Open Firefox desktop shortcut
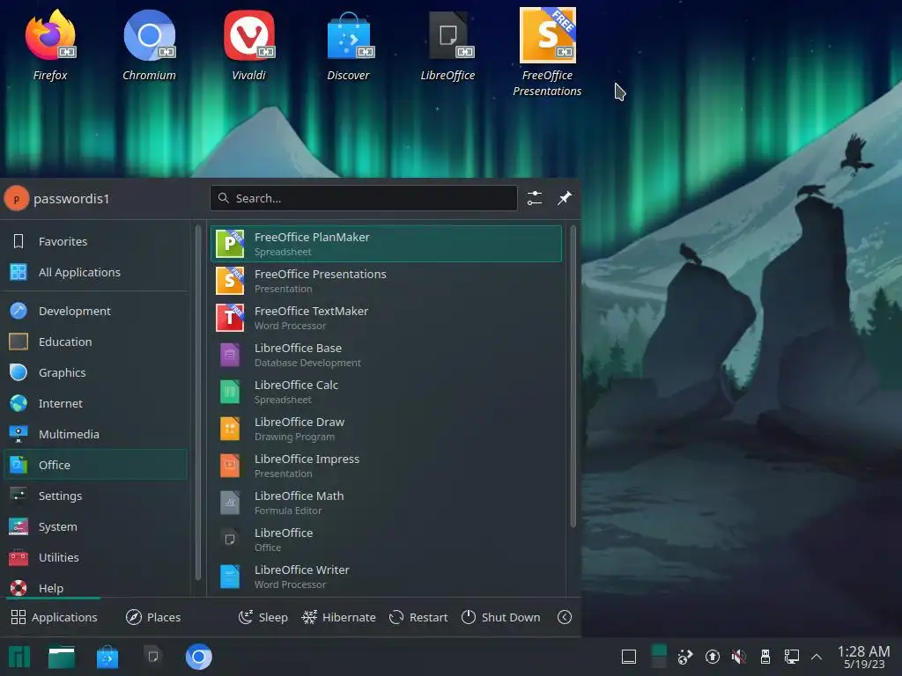902x676 pixels. (50, 45)
